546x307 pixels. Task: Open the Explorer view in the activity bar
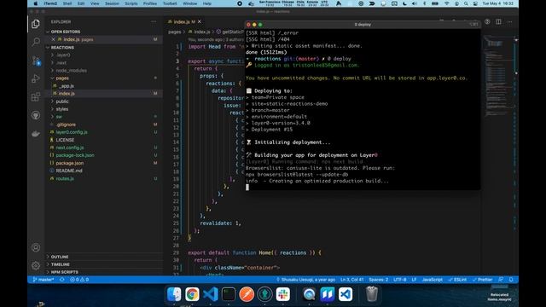point(36,24)
